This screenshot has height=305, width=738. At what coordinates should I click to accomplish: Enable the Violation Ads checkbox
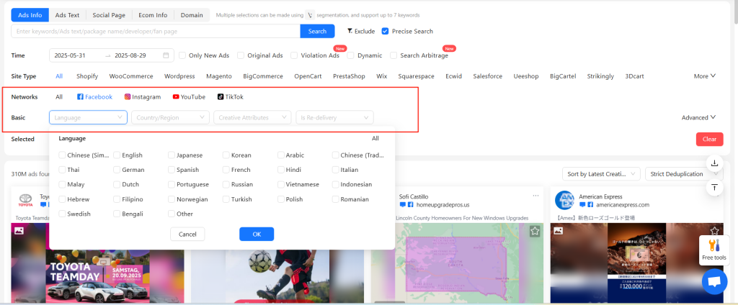click(x=294, y=55)
